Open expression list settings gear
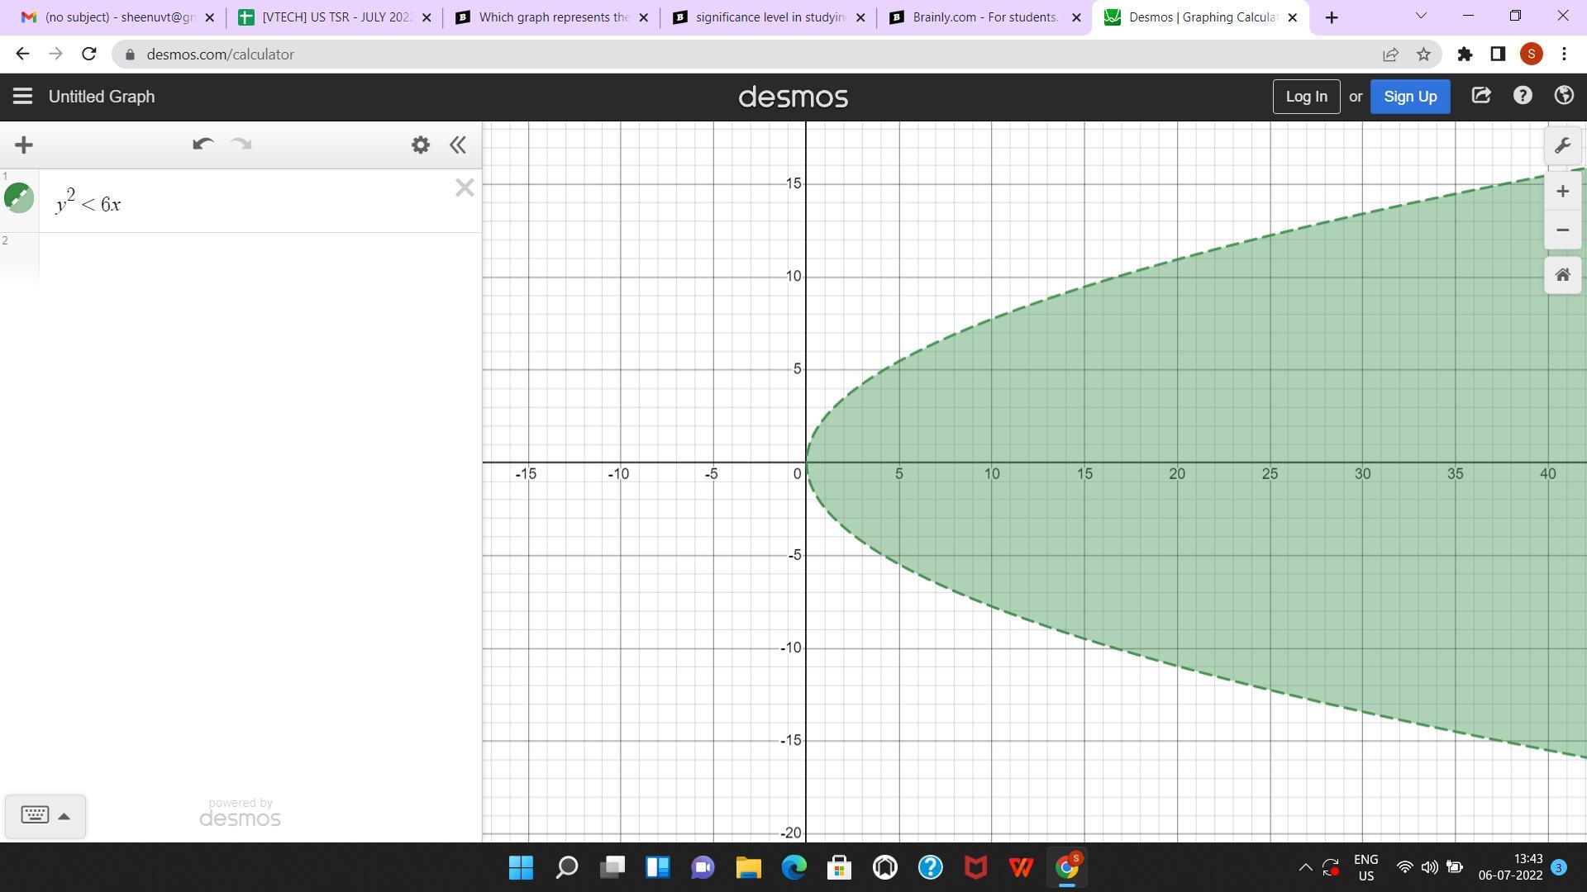 [420, 145]
